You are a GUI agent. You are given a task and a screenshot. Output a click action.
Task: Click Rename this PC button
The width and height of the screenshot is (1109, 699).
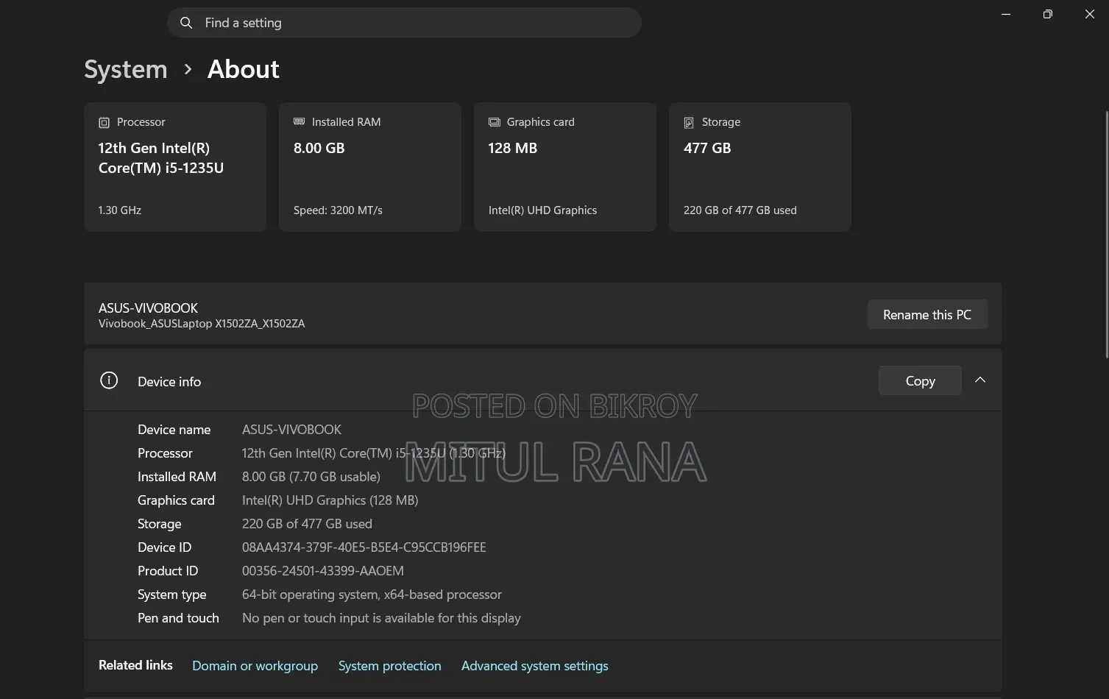927,314
